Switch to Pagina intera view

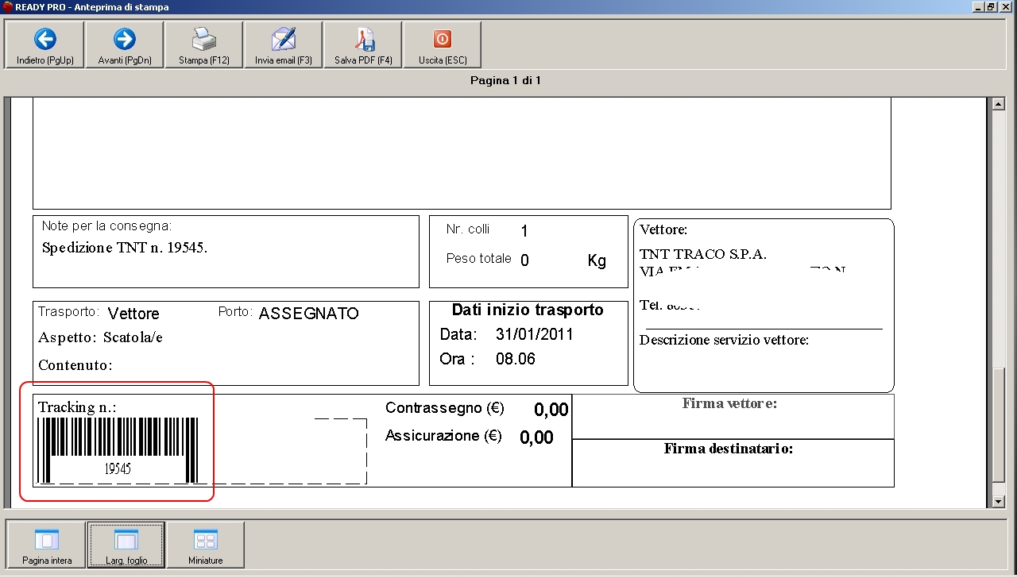click(x=46, y=545)
